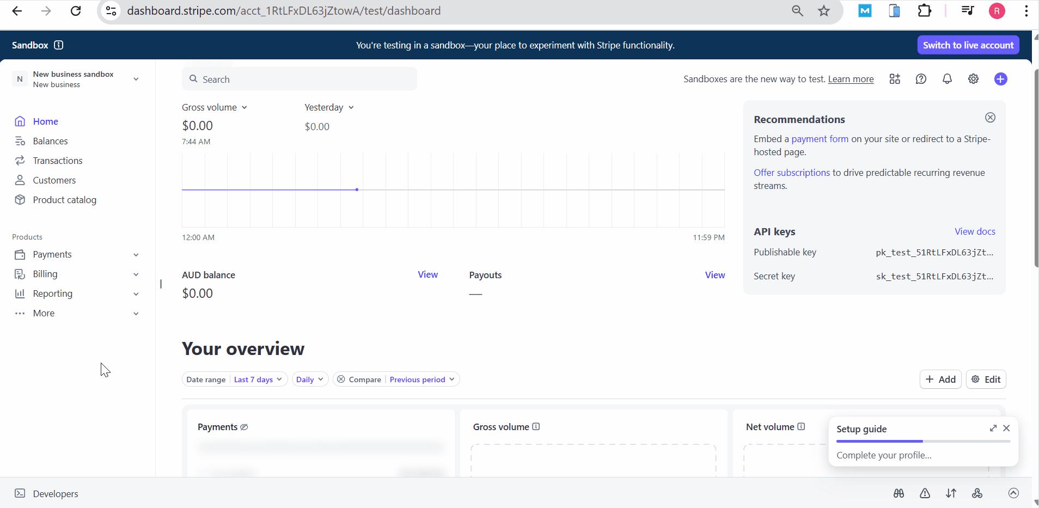Screen dimensions: 1039x508
Task: Open the Offer subscriptions link
Action: pyautogui.click(x=792, y=173)
